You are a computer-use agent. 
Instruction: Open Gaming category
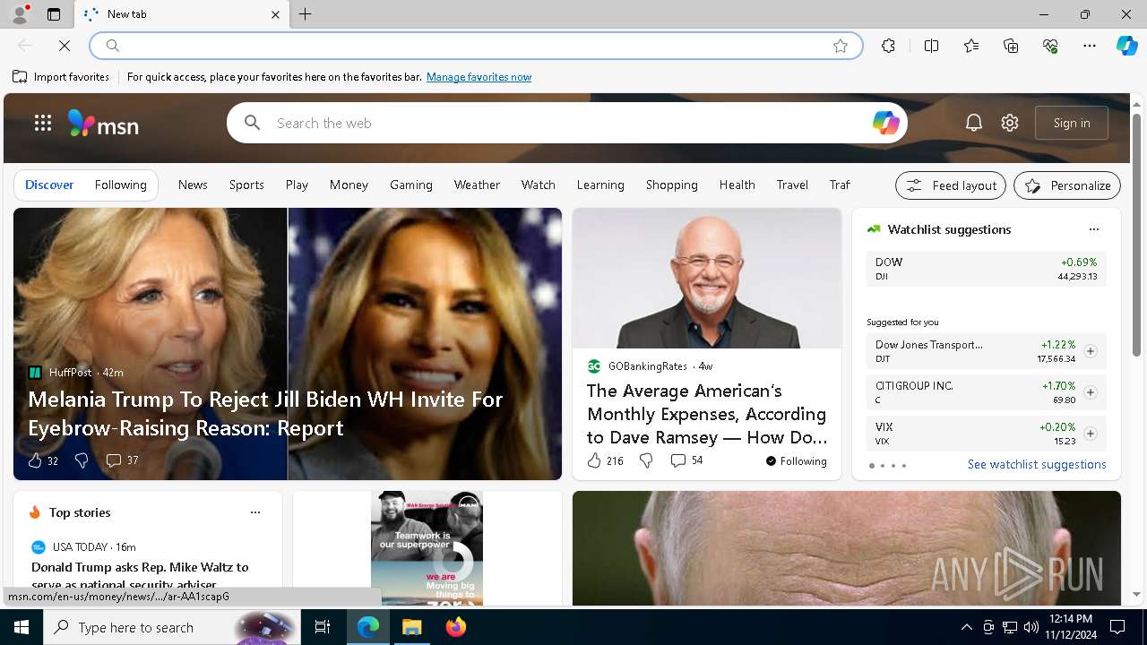(411, 185)
